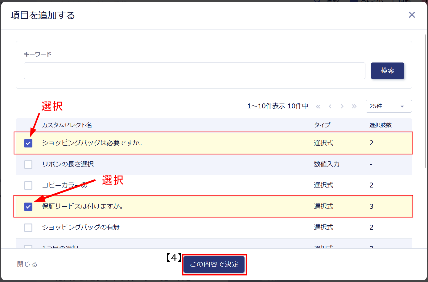Click the dropdown arrow beside 25件
Image resolution: width=428 pixels, height=282 pixels.
[402, 107]
